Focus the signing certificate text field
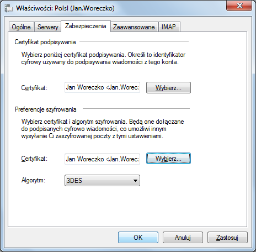This screenshot has width=256, height=252. [x=102, y=87]
